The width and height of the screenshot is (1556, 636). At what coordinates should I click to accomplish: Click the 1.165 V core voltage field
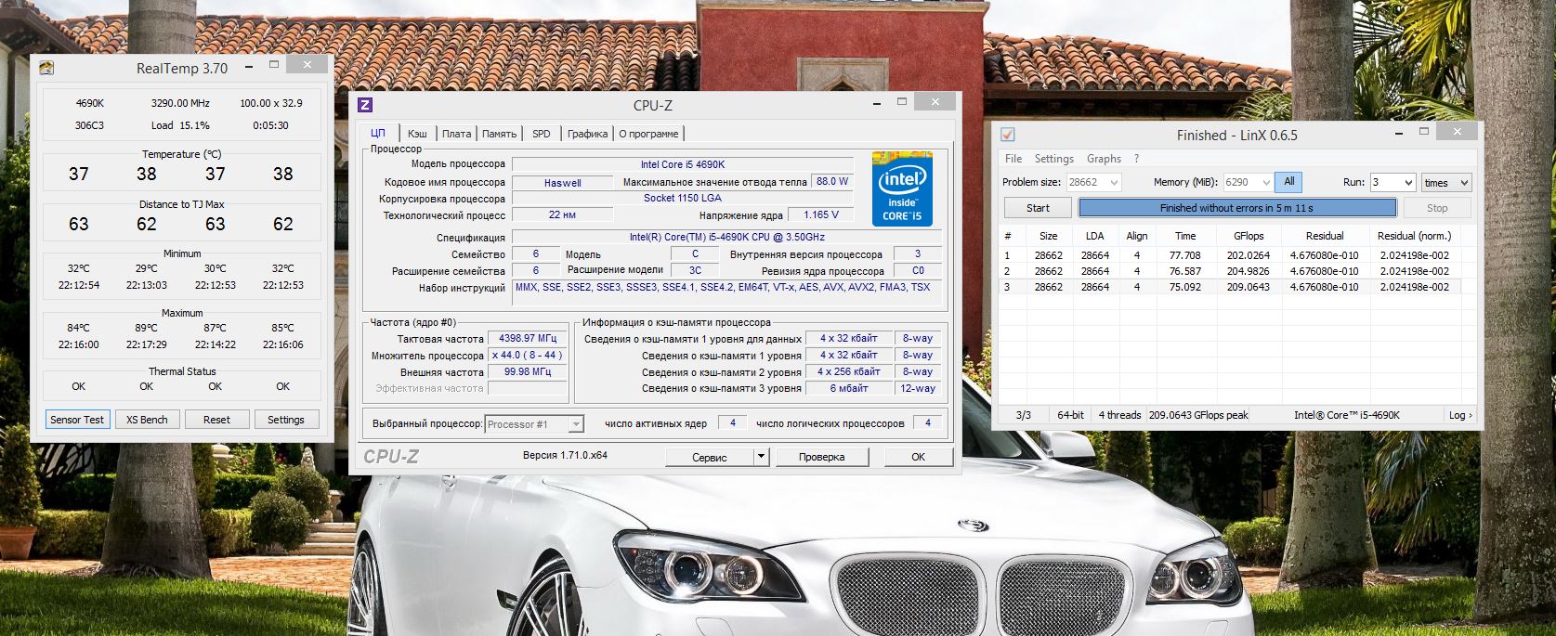click(x=821, y=214)
